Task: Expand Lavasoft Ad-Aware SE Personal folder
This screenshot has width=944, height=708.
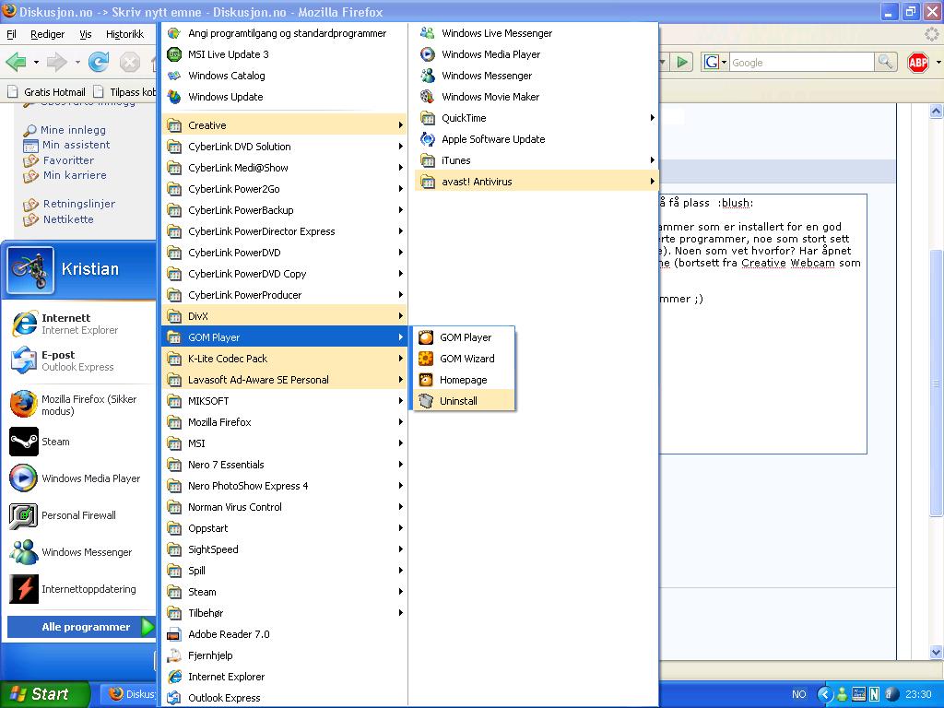Action: click(284, 379)
